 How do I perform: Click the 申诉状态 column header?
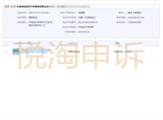[73, 43]
